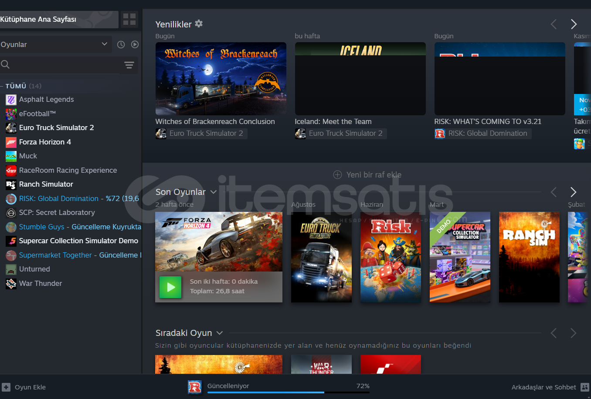Open recent activity clock filter

(121, 44)
